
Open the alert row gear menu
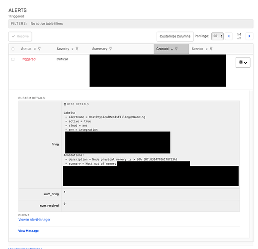(243, 62)
